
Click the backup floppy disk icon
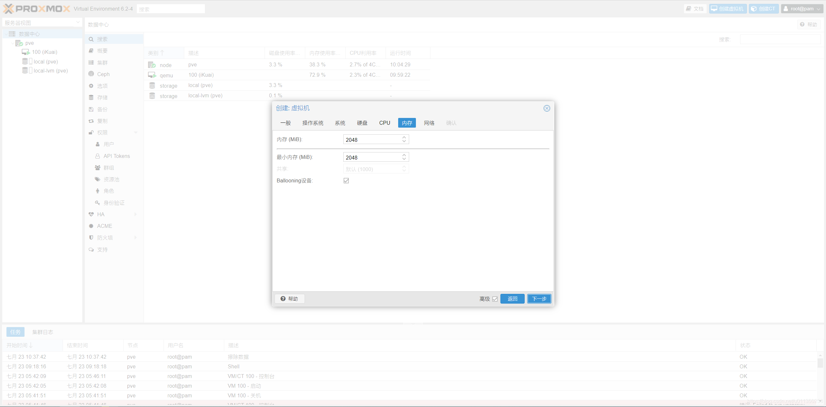[91, 109]
